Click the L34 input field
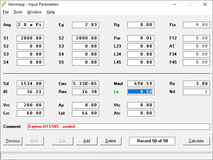 pos(141,54)
